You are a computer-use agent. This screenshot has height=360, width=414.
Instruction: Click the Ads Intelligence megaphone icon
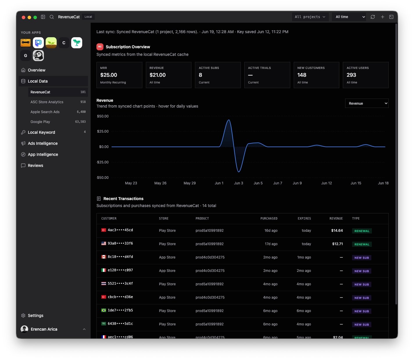click(23, 143)
